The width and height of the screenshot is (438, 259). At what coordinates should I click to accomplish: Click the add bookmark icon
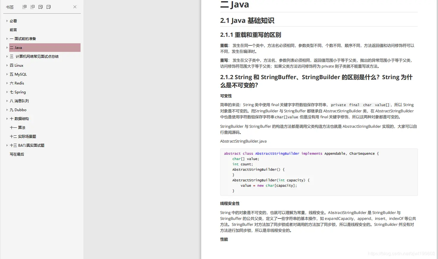coord(40,7)
